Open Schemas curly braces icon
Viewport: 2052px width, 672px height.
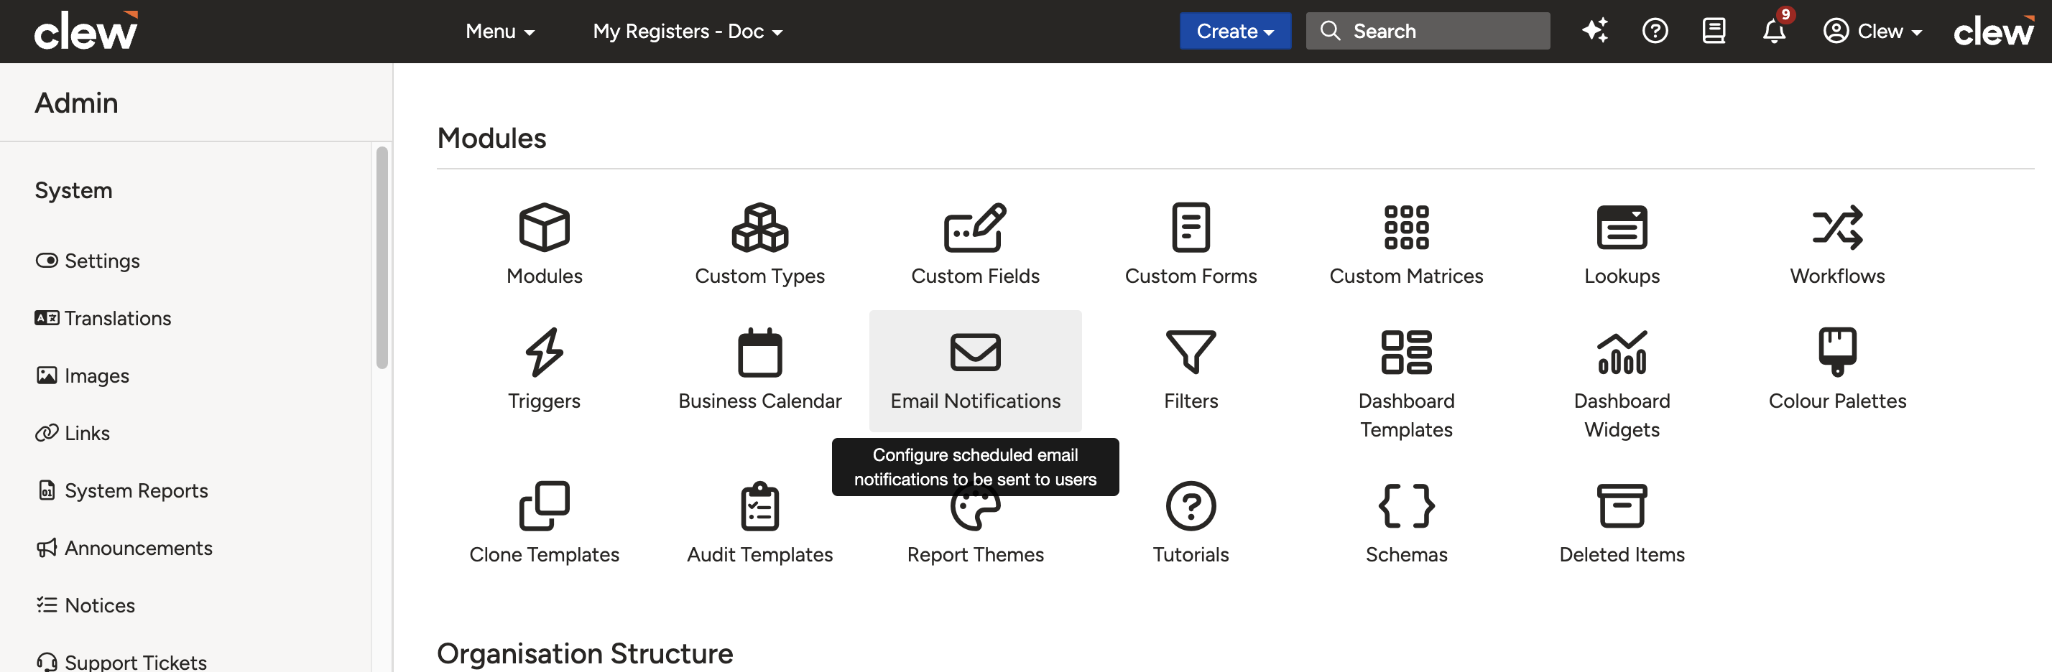(x=1406, y=505)
